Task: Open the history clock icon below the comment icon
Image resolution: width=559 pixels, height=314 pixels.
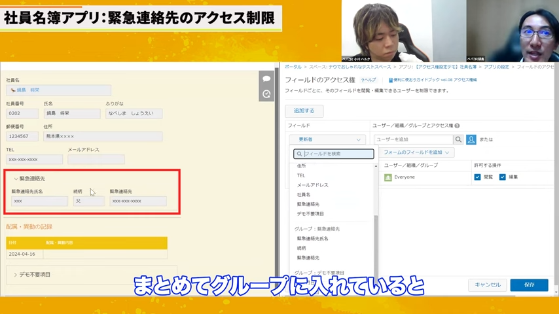Action: (266, 94)
